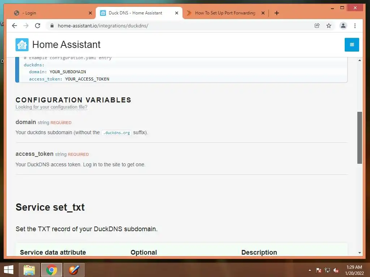The width and height of the screenshot is (370, 277).
Task: Close the Login tab
Action: click(90, 13)
